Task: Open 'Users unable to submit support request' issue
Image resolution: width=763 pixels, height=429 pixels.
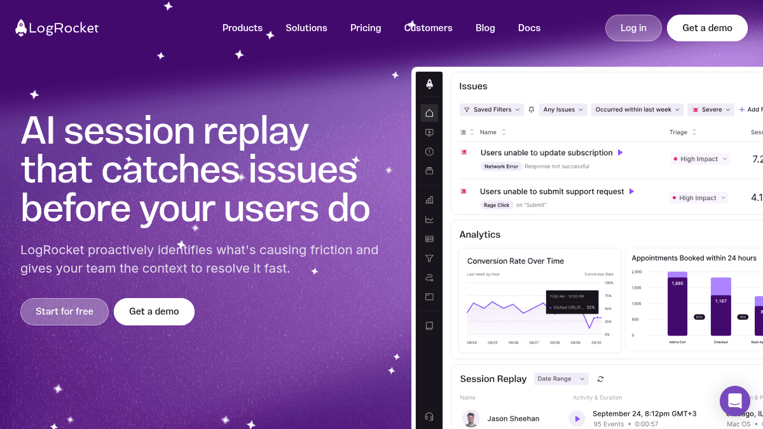Action: click(x=552, y=191)
